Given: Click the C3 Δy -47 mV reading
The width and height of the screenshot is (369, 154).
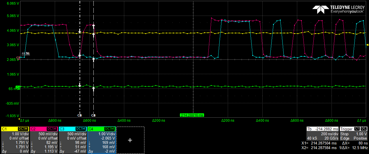Looking at the screenshot, I should click(x=80, y=151).
